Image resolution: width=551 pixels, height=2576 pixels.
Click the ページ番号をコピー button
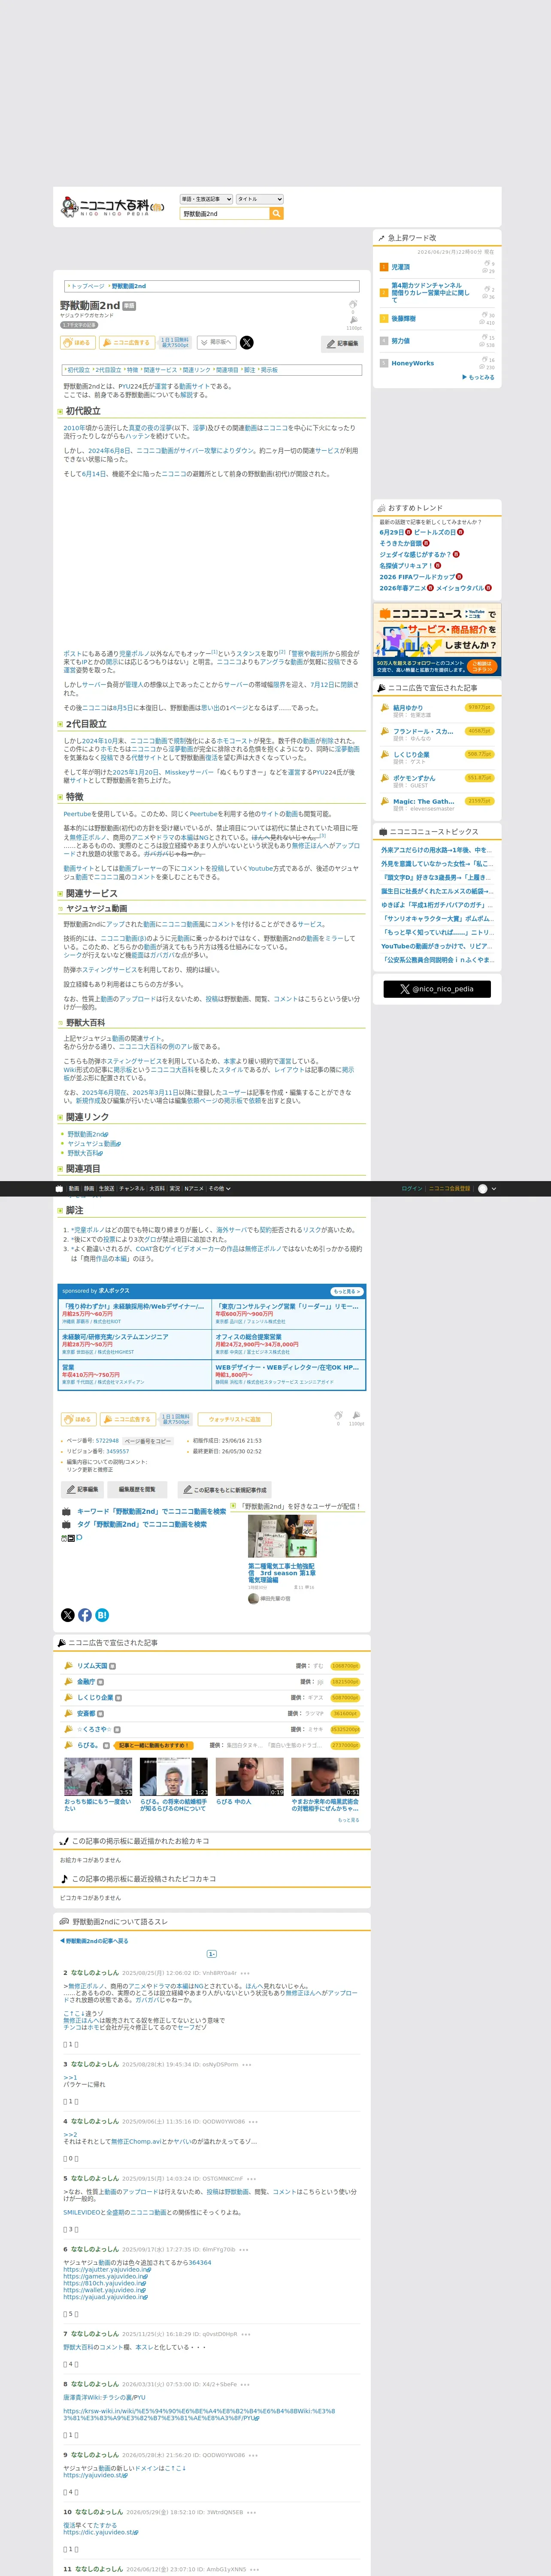[148, 1441]
